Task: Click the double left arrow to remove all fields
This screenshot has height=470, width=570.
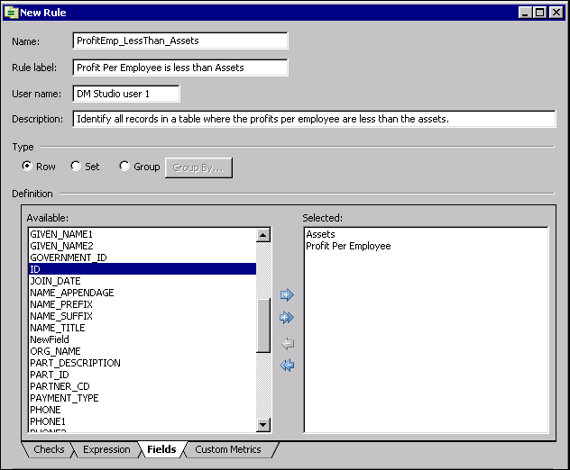Action: [x=288, y=366]
